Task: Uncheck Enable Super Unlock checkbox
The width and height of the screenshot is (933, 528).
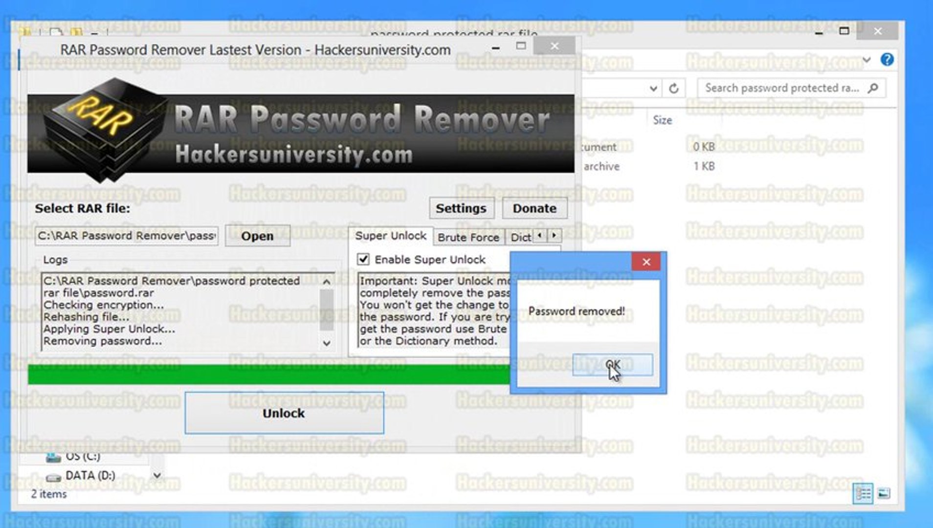Action: tap(363, 259)
